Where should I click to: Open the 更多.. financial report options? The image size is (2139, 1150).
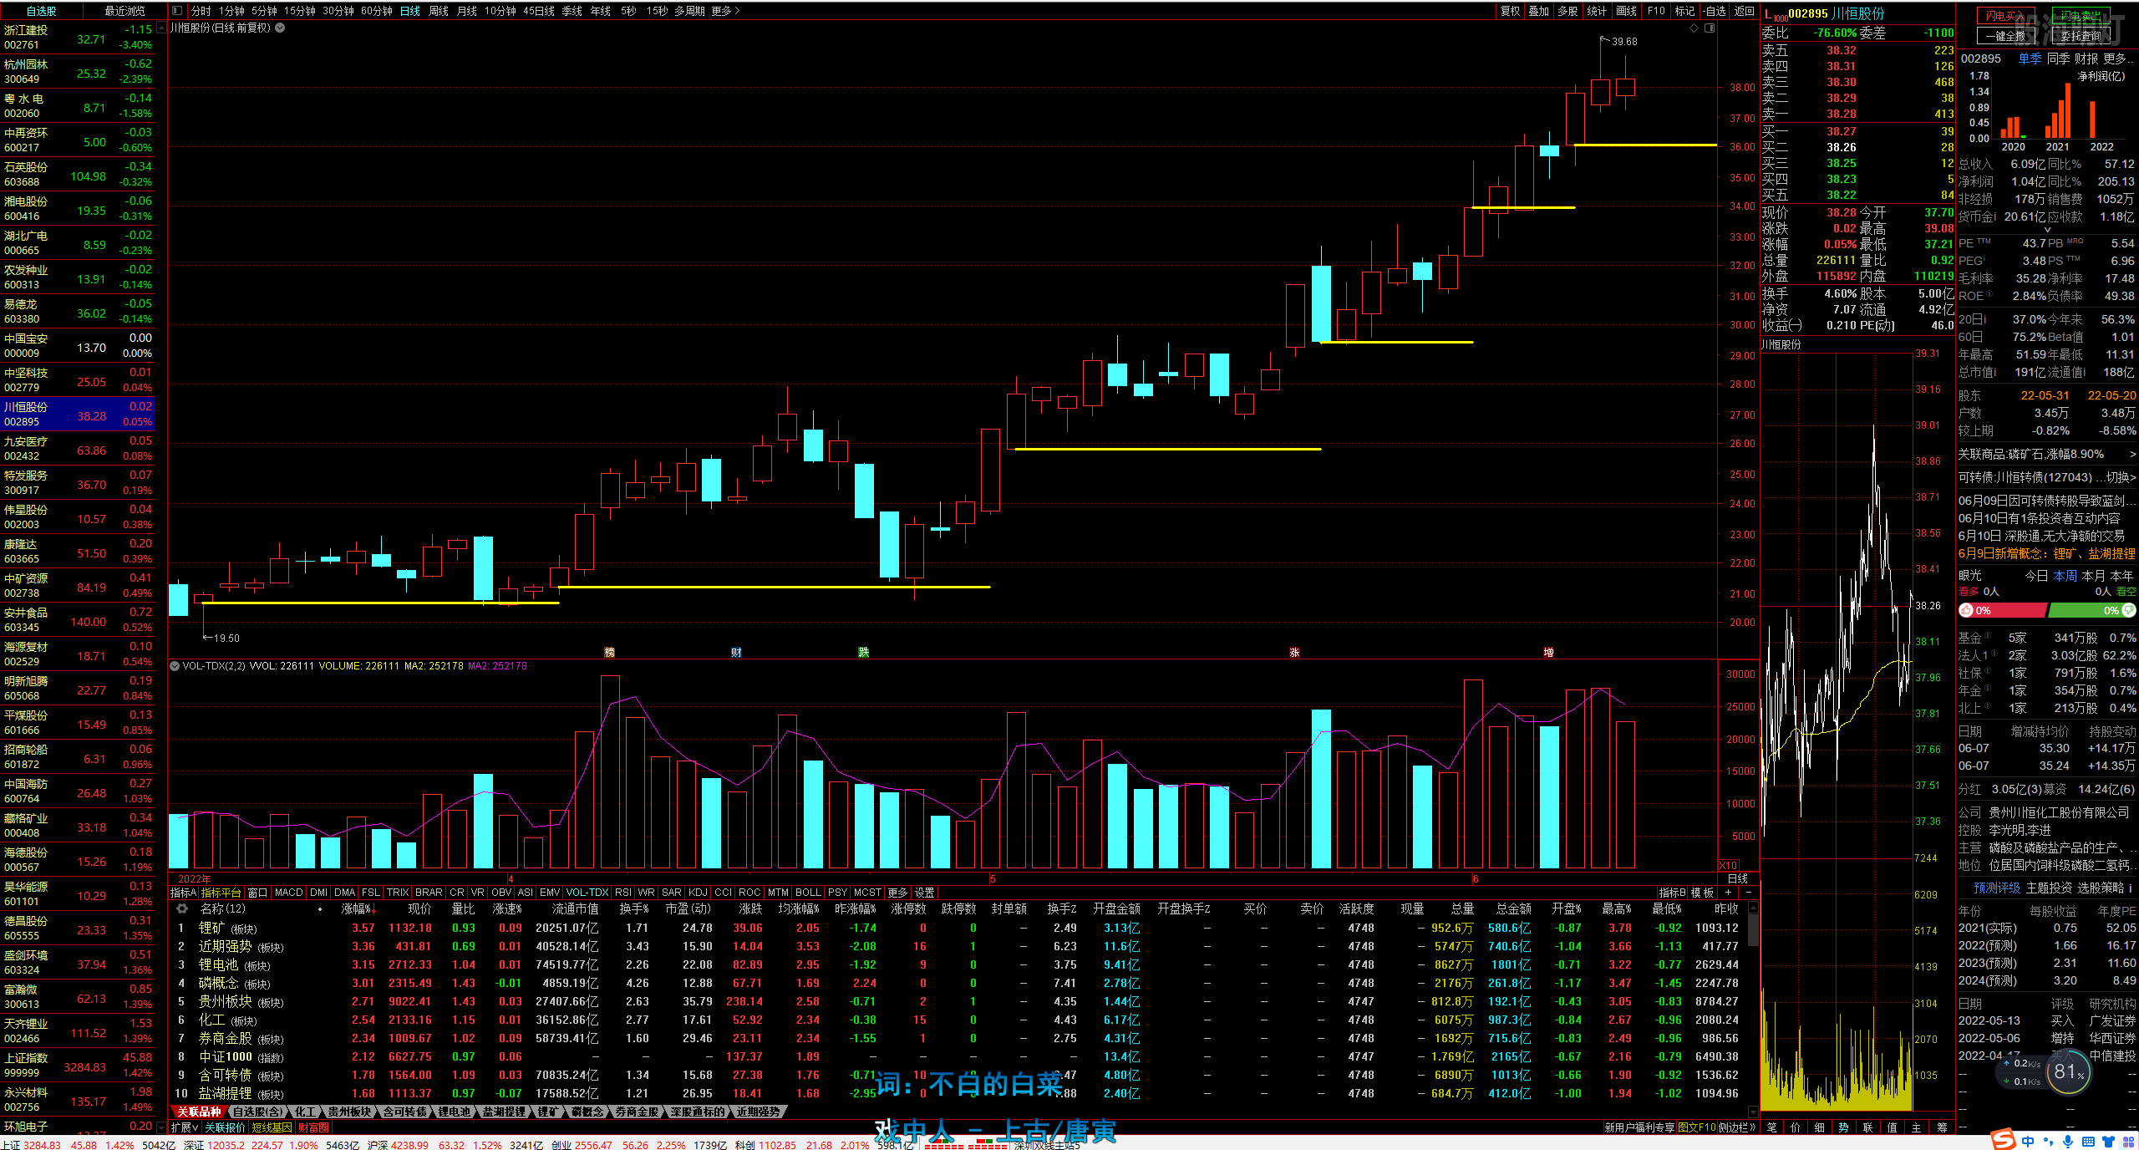pyautogui.click(x=2118, y=59)
